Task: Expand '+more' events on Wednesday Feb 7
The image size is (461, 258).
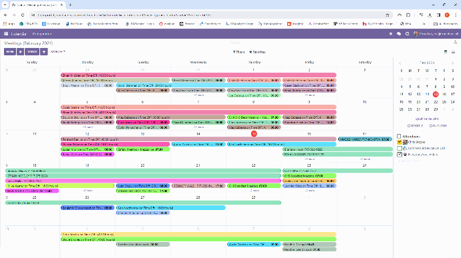Action: click(198, 127)
